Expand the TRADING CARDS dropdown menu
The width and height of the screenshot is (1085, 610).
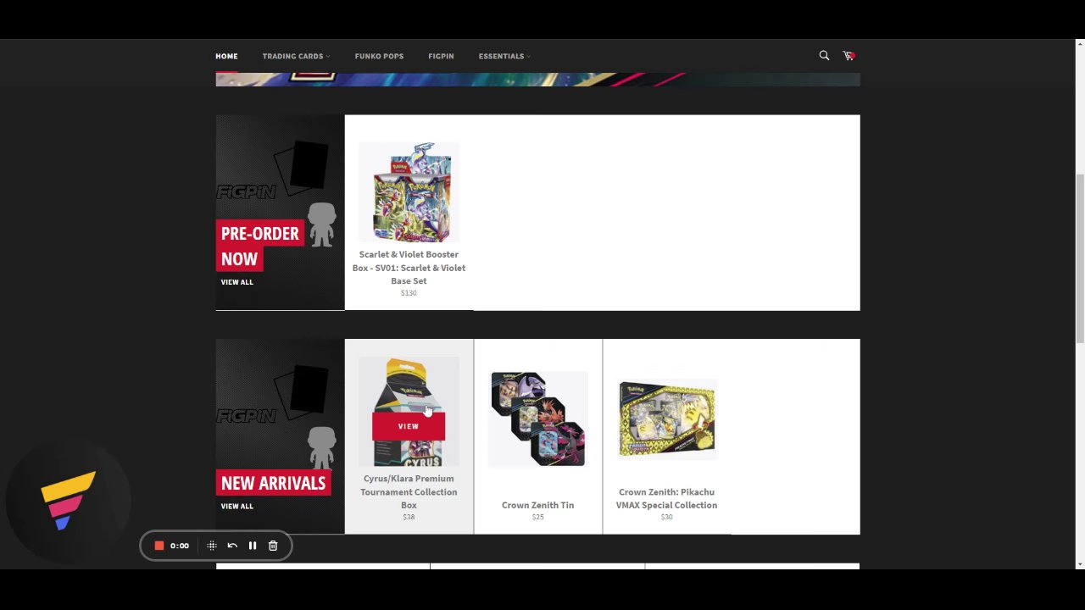296,56
